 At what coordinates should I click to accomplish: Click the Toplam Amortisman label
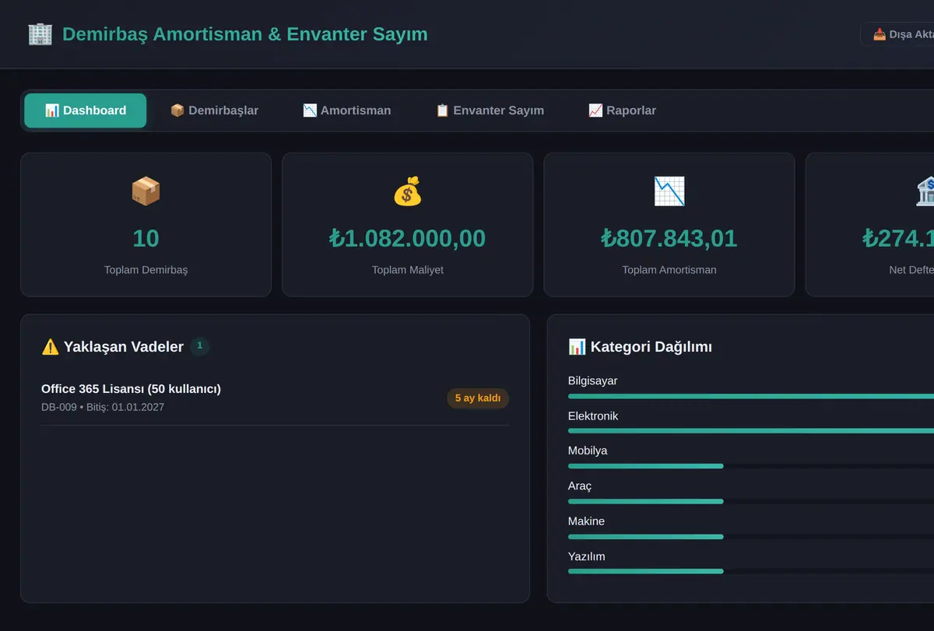669,270
